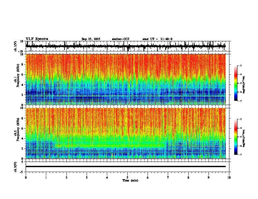Click the "Time (min)" axis label
This screenshot has width=258, height=199.
tap(130, 180)
